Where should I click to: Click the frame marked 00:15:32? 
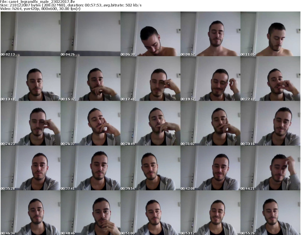pos(91,79)
